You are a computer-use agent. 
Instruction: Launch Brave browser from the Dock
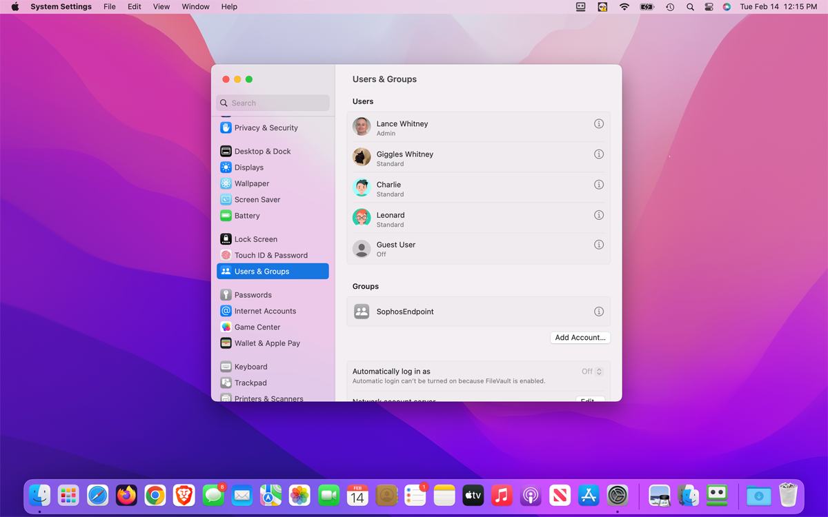[x=184, y=495]
